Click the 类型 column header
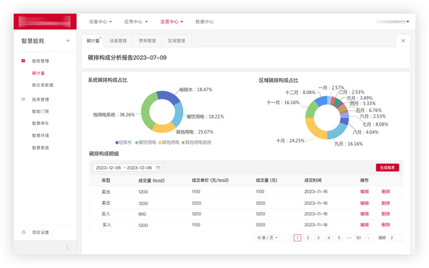The height and width of the screenshot is (268, 429). pyautogui.click(x=106, y=180)
